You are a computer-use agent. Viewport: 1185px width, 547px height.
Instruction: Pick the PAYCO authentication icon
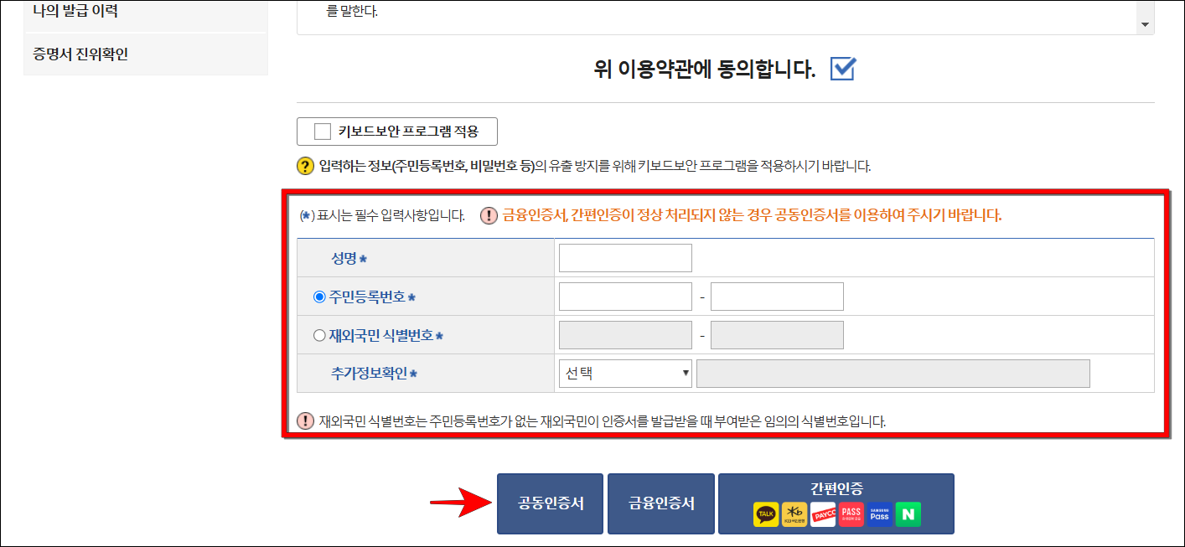coord(823,514)
